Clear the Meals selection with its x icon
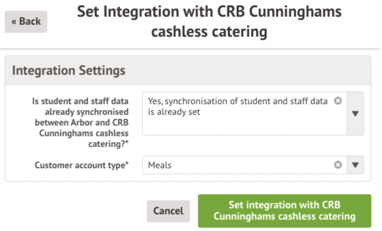This screenshot has width=382, height=231. tap(338, 165)
